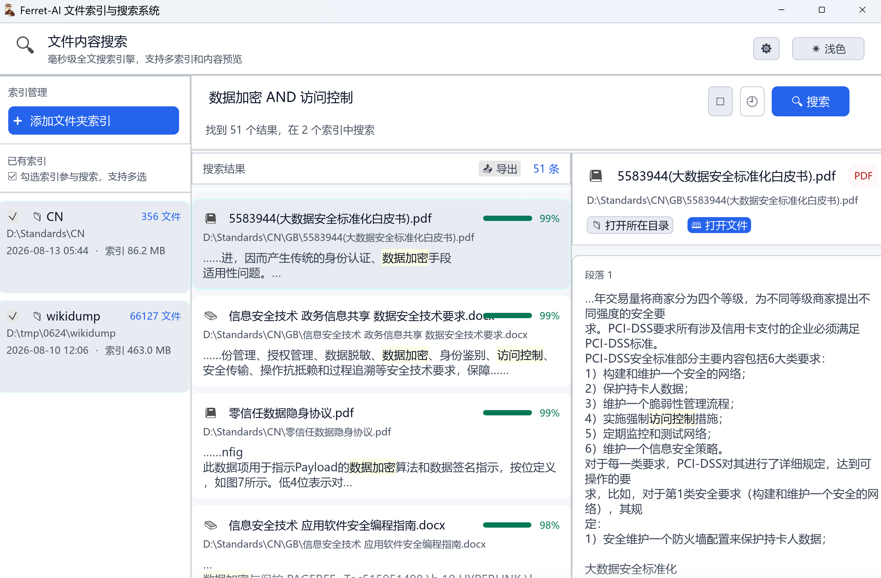Click the 添加文件夹索引 button

coord(93,121)
